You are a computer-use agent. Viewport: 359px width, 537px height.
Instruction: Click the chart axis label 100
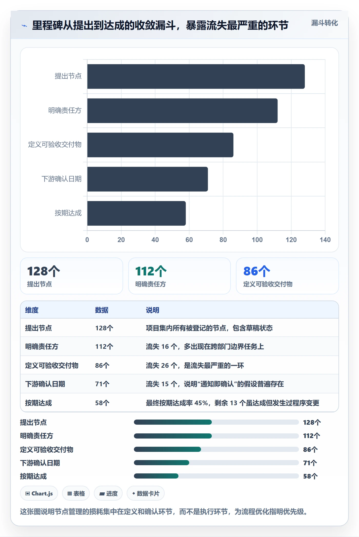pos(257,240)
